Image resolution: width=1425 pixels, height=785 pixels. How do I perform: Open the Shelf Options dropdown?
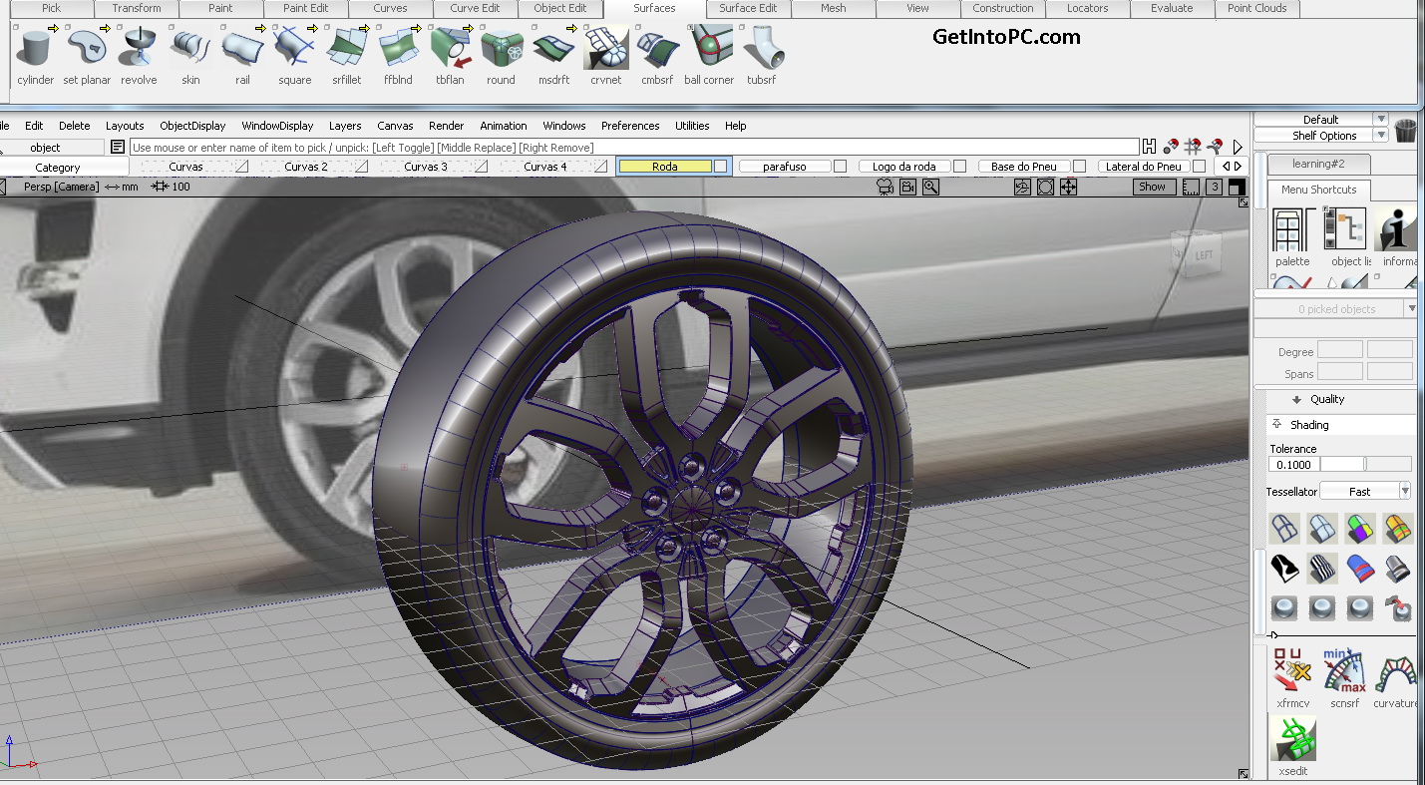1380,136
